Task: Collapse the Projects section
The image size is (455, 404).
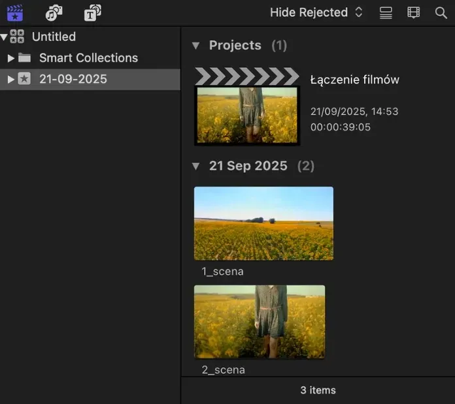Action: point(196,46)
